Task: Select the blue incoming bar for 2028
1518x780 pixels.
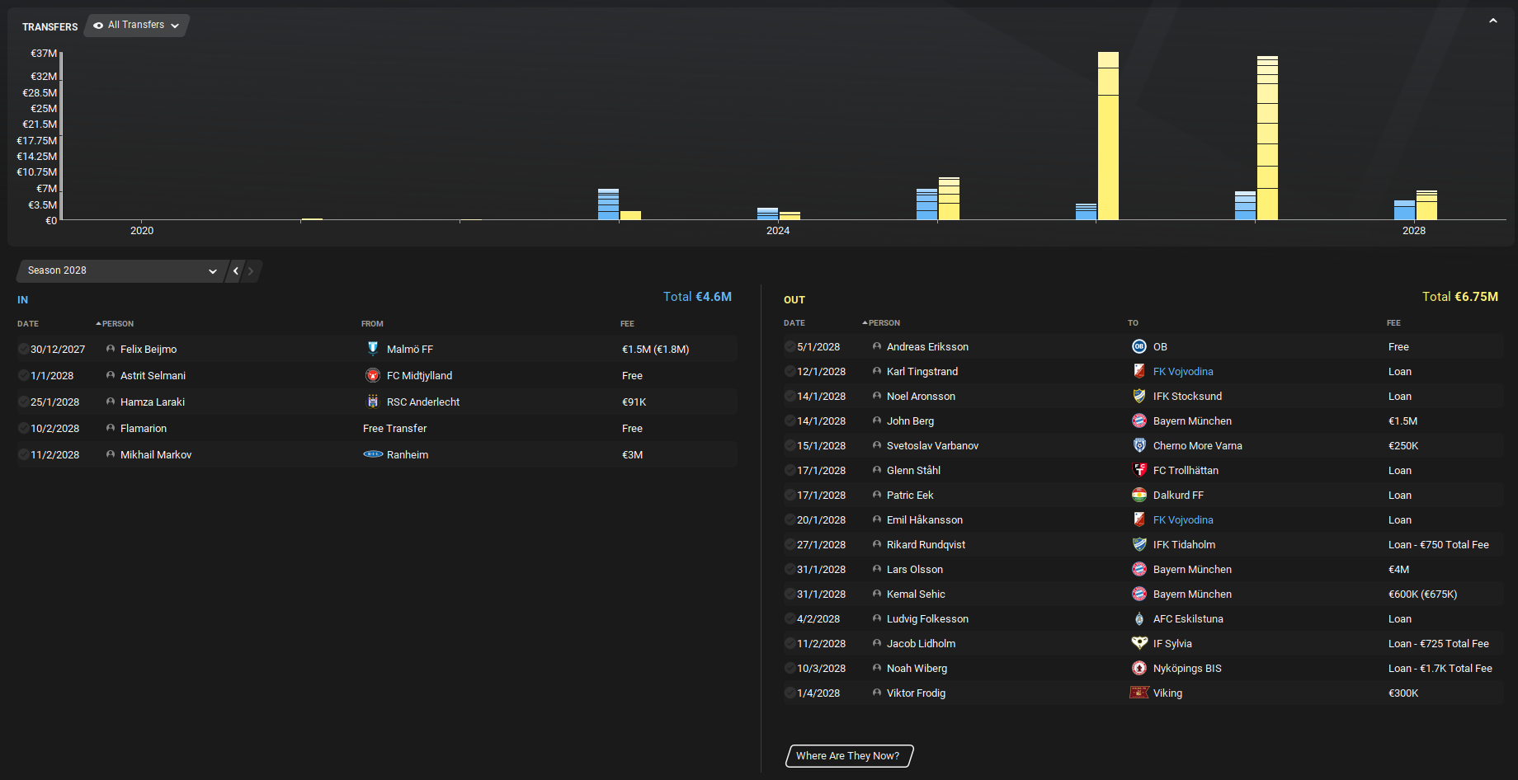Action: pos(1404,210)
